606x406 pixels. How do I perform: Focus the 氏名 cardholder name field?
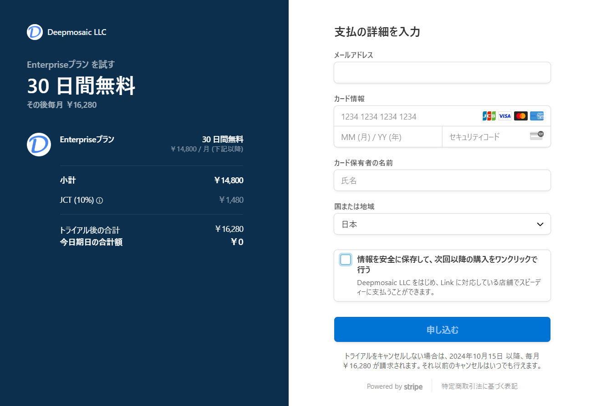click(x=442, y=180)
